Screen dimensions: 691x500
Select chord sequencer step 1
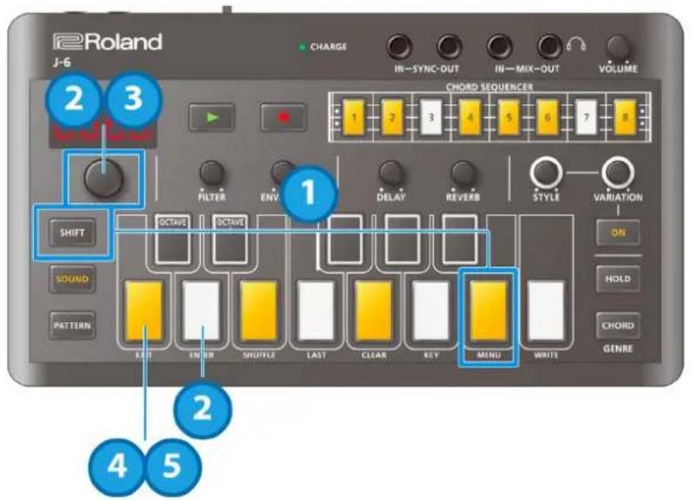coord(354,117)
